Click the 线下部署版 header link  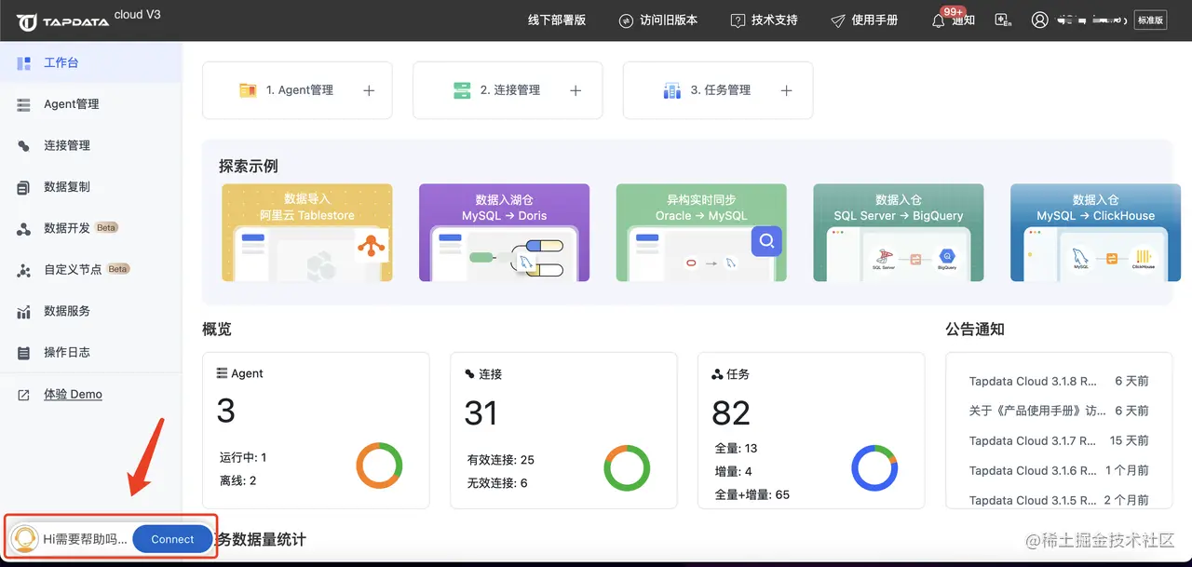click(x=557, y=20)
